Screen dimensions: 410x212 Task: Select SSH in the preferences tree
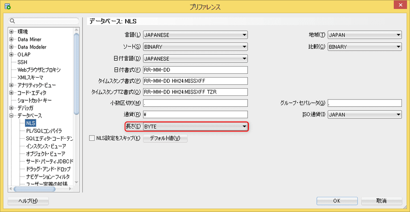pos(22,62)
